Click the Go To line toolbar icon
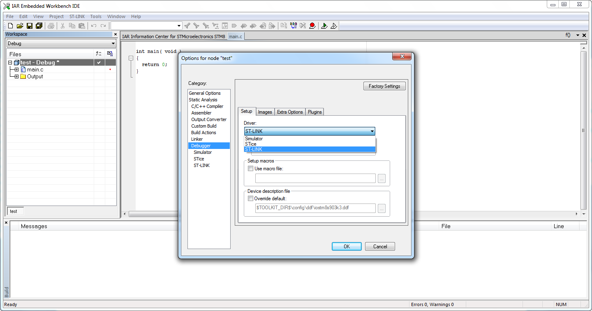The height and width of the screenshot is (311, 592). pyautogui.click(x=225, y=26)
